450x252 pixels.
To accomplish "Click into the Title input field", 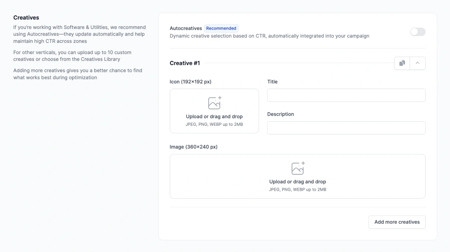I will (346, 95).
